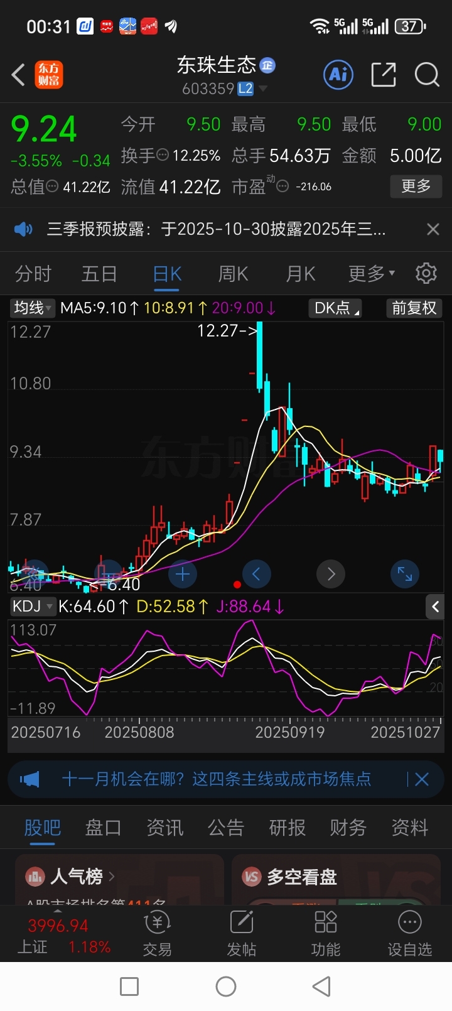
Task: Tap the 换手 info icon
Action: pyautogui.click(x=163, y=155)
